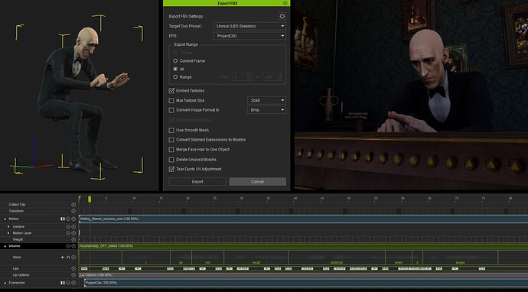Click the Viseme track circle-minus icon
Image resolution: width=528 pixels, height=292 pixels.
(68, 246)
